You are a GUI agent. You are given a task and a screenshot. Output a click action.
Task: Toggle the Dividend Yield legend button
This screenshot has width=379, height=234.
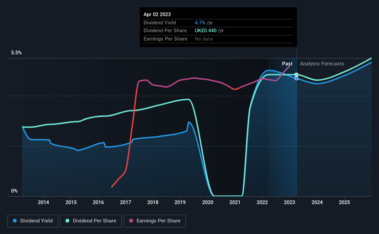[x=33, y=221]
